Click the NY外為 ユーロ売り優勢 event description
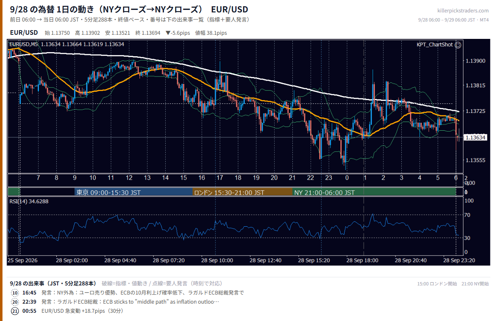Viewport: 497px width, 321px height. tap(142, 293)
